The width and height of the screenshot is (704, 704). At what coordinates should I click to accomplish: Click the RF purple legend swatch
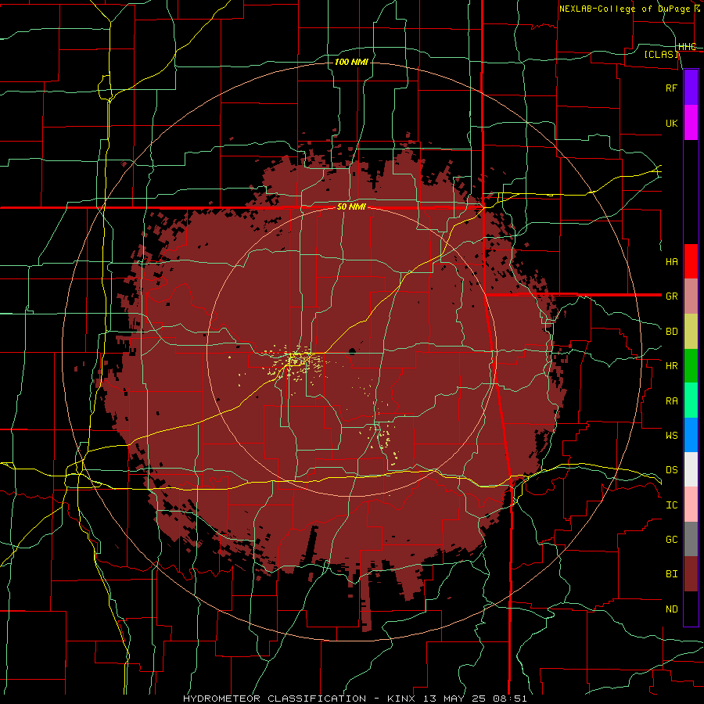click(x=691, y=88)
